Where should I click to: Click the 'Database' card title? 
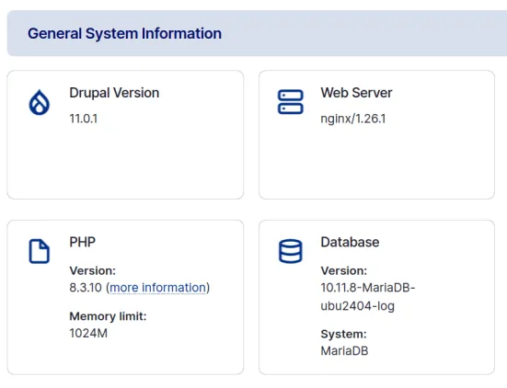350,242
